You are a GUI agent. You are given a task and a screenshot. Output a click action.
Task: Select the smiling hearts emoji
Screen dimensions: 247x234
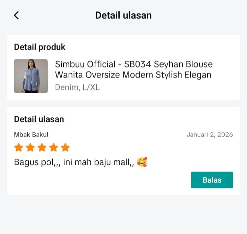pos(142,162)
